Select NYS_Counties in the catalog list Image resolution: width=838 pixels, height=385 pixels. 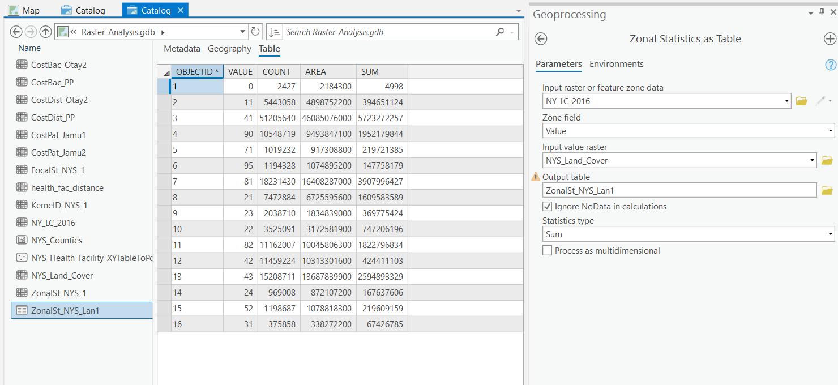coord(57,241)
